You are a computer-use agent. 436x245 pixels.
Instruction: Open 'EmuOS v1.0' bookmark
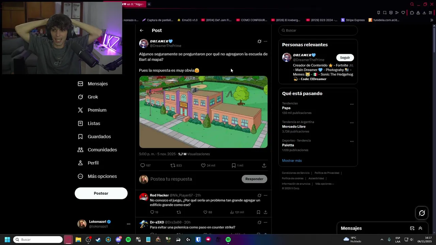187,20
